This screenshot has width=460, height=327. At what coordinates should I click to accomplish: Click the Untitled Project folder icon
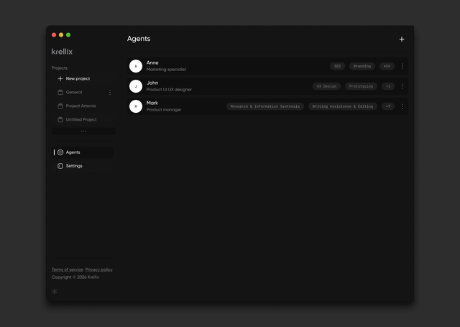pyautogui.click(x=60, y=119)
